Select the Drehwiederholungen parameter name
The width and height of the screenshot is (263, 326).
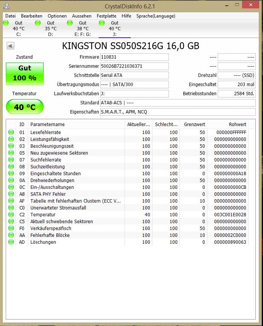[52, 181]
